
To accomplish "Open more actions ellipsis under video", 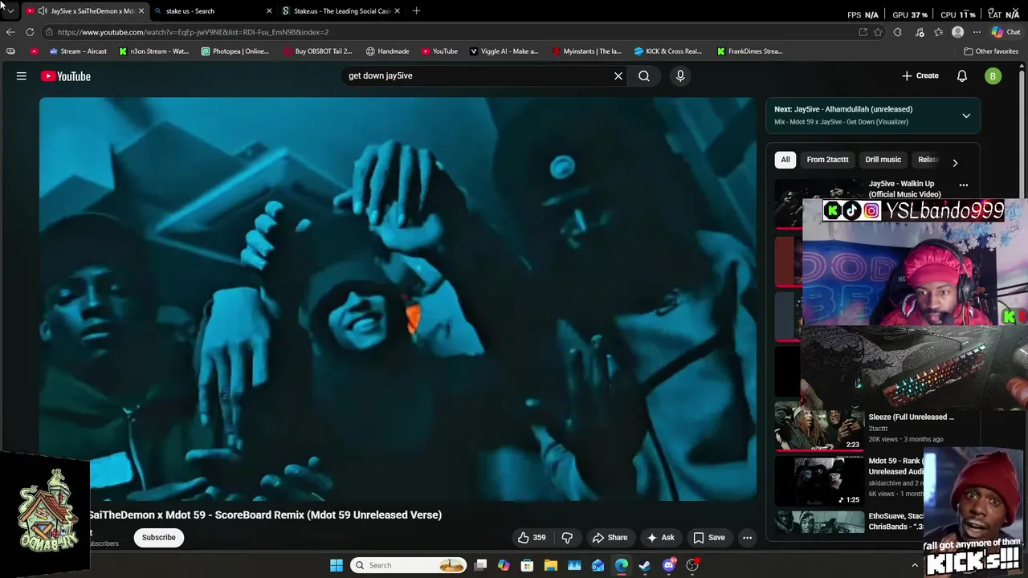I will 747,538.
